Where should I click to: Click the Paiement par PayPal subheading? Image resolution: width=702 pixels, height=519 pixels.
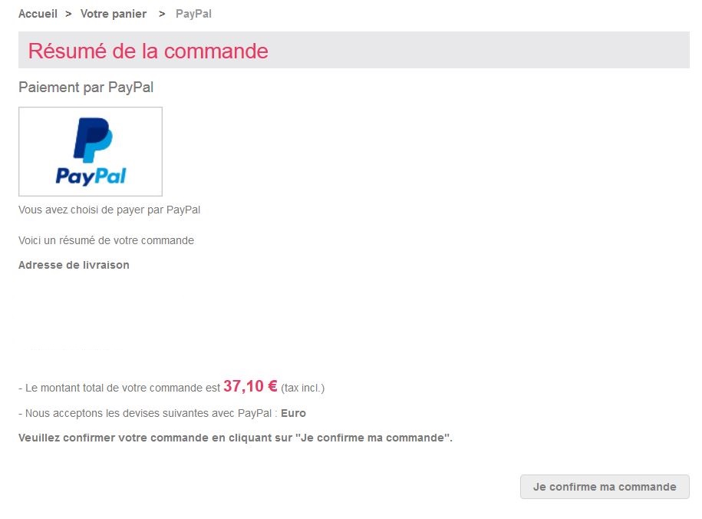(x=86, y=87)
